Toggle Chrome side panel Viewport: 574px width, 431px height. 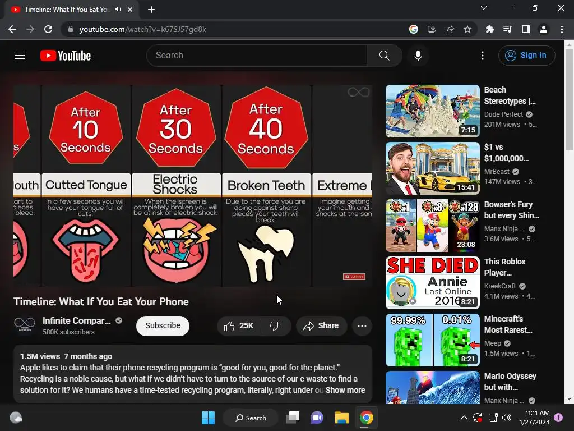tap(525, 29)
